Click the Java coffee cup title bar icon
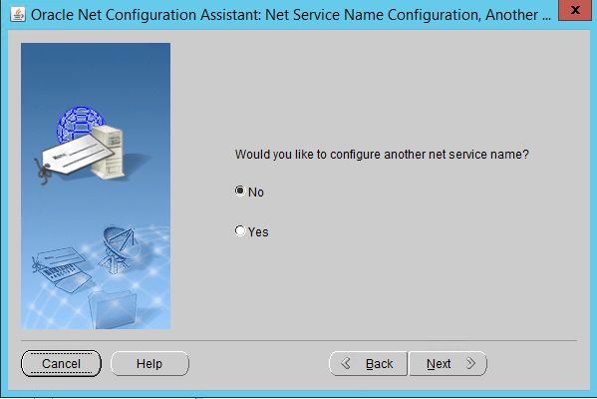Screen dimensions: 597x399 [18, 15]
